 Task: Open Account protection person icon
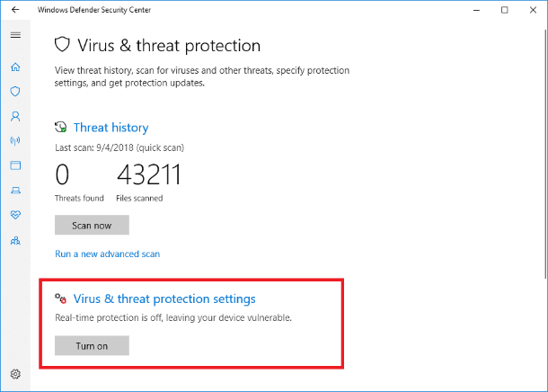coord(15,116)
